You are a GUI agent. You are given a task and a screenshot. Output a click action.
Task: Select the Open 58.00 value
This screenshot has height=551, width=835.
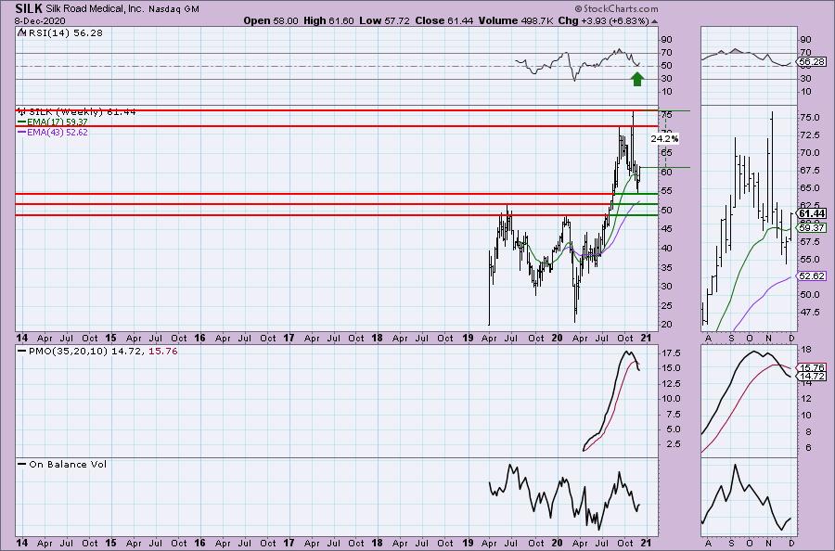[271, 20]
